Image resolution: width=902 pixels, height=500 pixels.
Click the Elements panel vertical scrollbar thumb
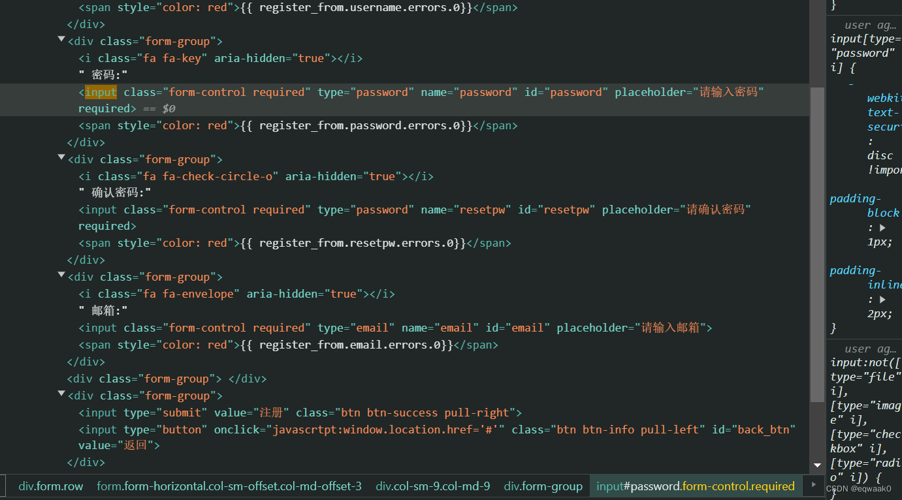pyautogui.click(x=817, y=244)
